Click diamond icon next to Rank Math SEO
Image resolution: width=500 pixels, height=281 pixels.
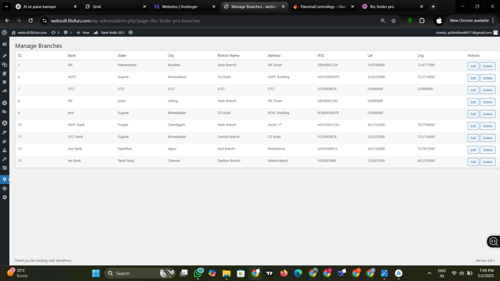coord(131,32)
